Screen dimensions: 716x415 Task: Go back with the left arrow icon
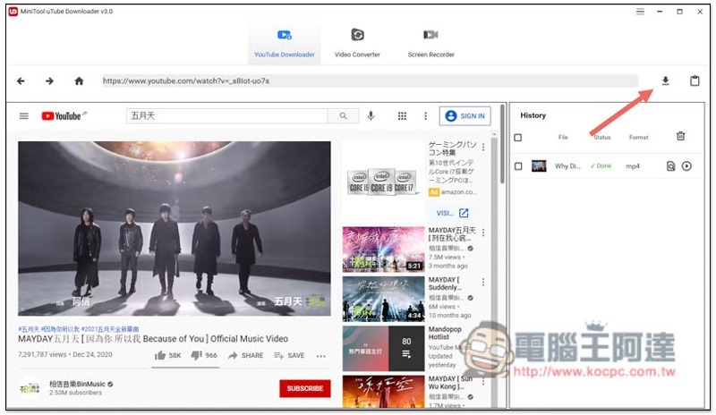tap(21, 80)
